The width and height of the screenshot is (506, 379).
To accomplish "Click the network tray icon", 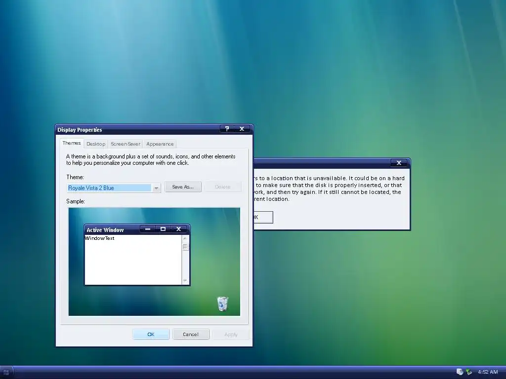I will (469, 372).
